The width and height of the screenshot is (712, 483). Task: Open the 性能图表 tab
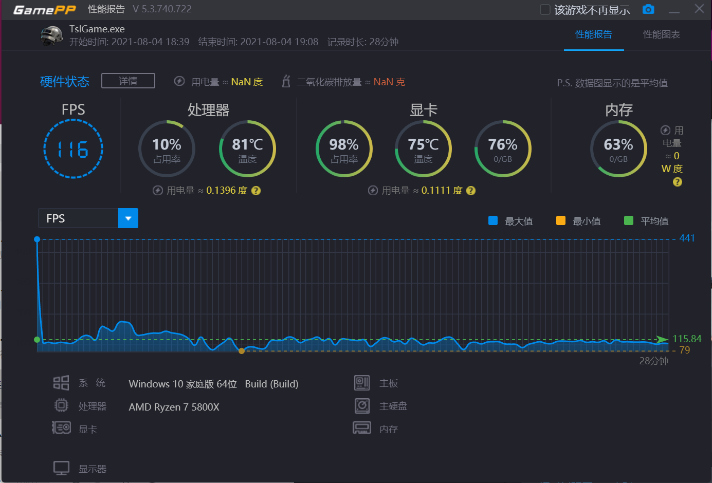[662, 34]
